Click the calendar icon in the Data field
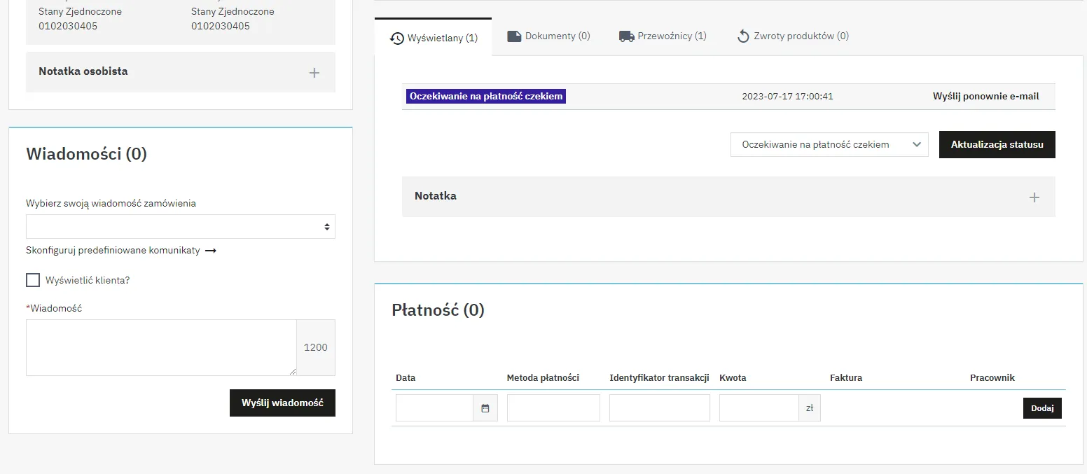Image resolution: width=1087 pixels, height=474 pixels. (x=485, y=408)
